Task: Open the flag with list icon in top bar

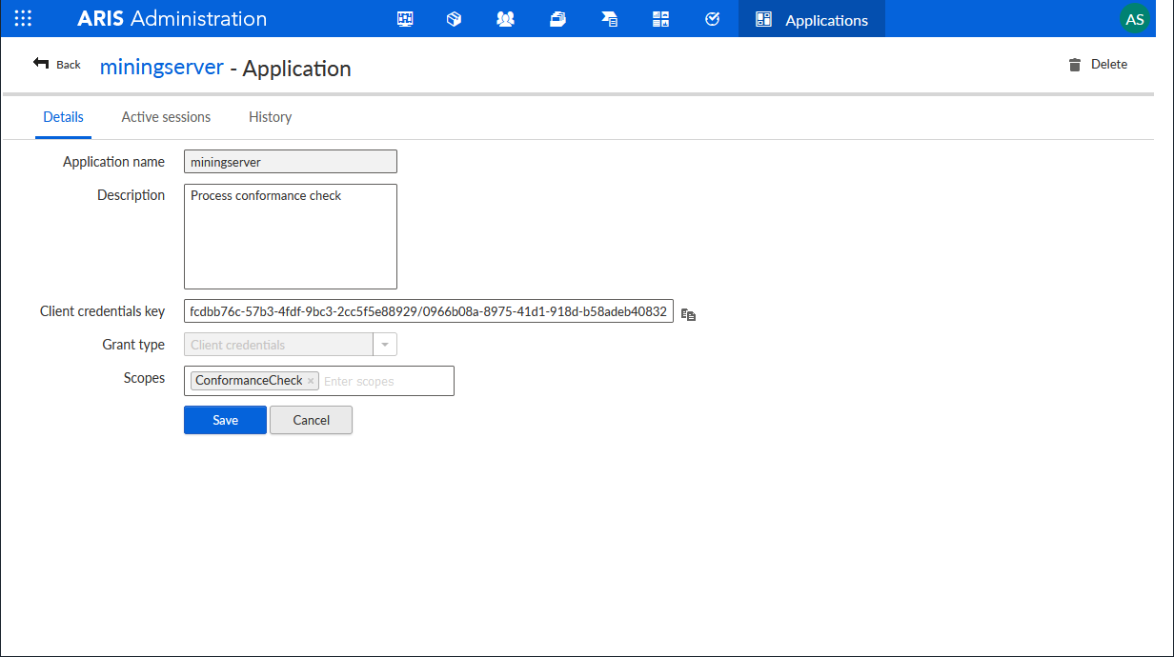Action: click(x=609, y=19)
